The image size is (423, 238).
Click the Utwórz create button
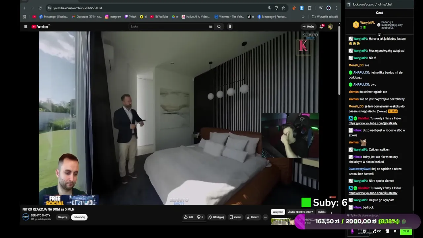pos(308,26)
